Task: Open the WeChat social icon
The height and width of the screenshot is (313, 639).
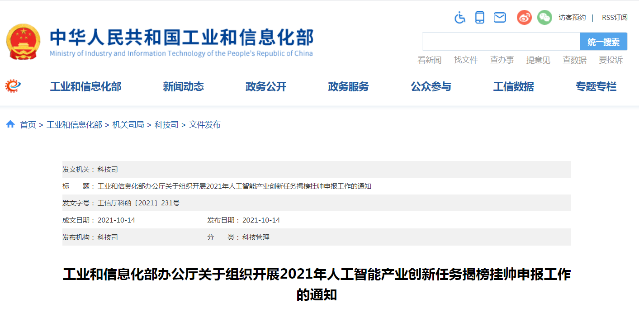Action: (544, 18)
